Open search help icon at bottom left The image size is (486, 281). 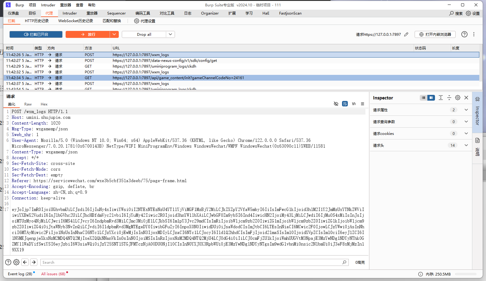click(x=8, y=262)
